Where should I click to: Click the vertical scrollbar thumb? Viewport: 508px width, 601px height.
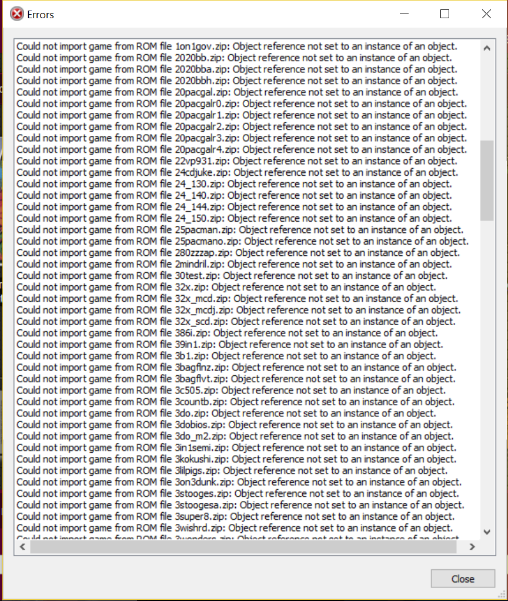(487, 181)
